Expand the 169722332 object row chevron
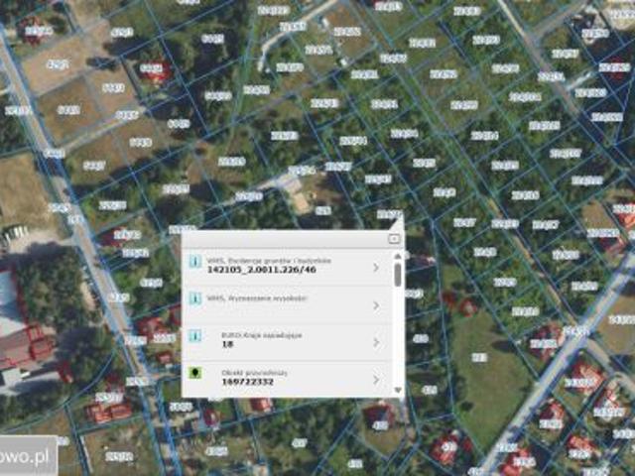Image resolution: width=635 pixels, height=476 pixels. point(376,380)
